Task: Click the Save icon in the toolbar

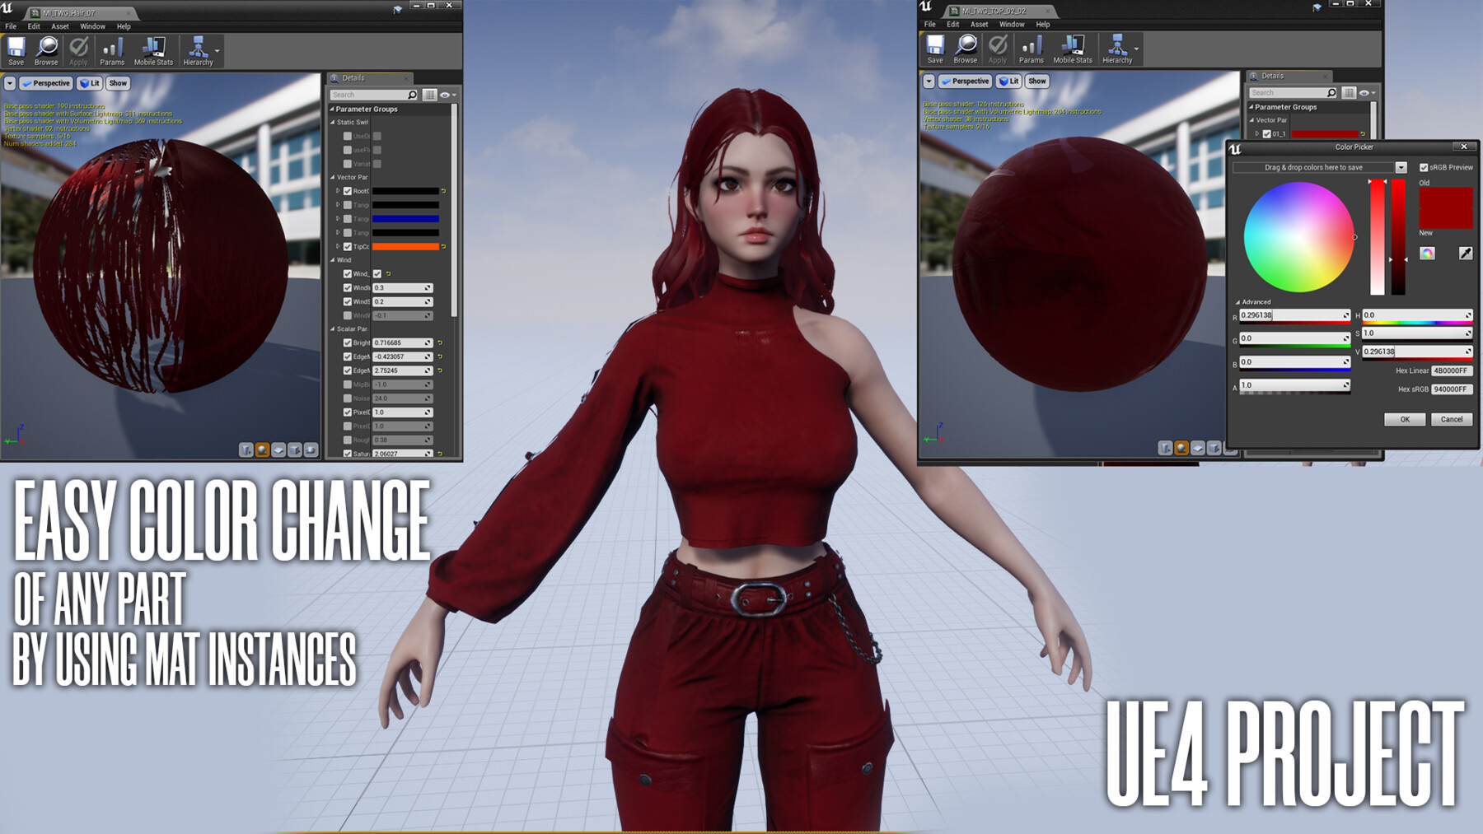Action: pos(15,49)
